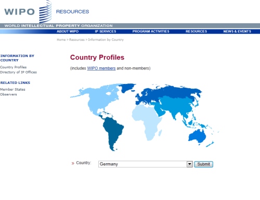Click the Information by Country breadcrumb
This screenshot has width=260, height=200.
click(106, 40)
